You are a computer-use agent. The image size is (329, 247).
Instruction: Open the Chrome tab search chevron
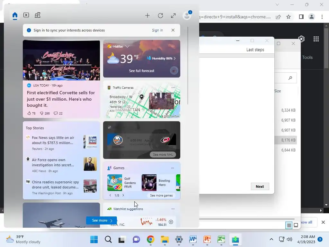coord(277,5)
